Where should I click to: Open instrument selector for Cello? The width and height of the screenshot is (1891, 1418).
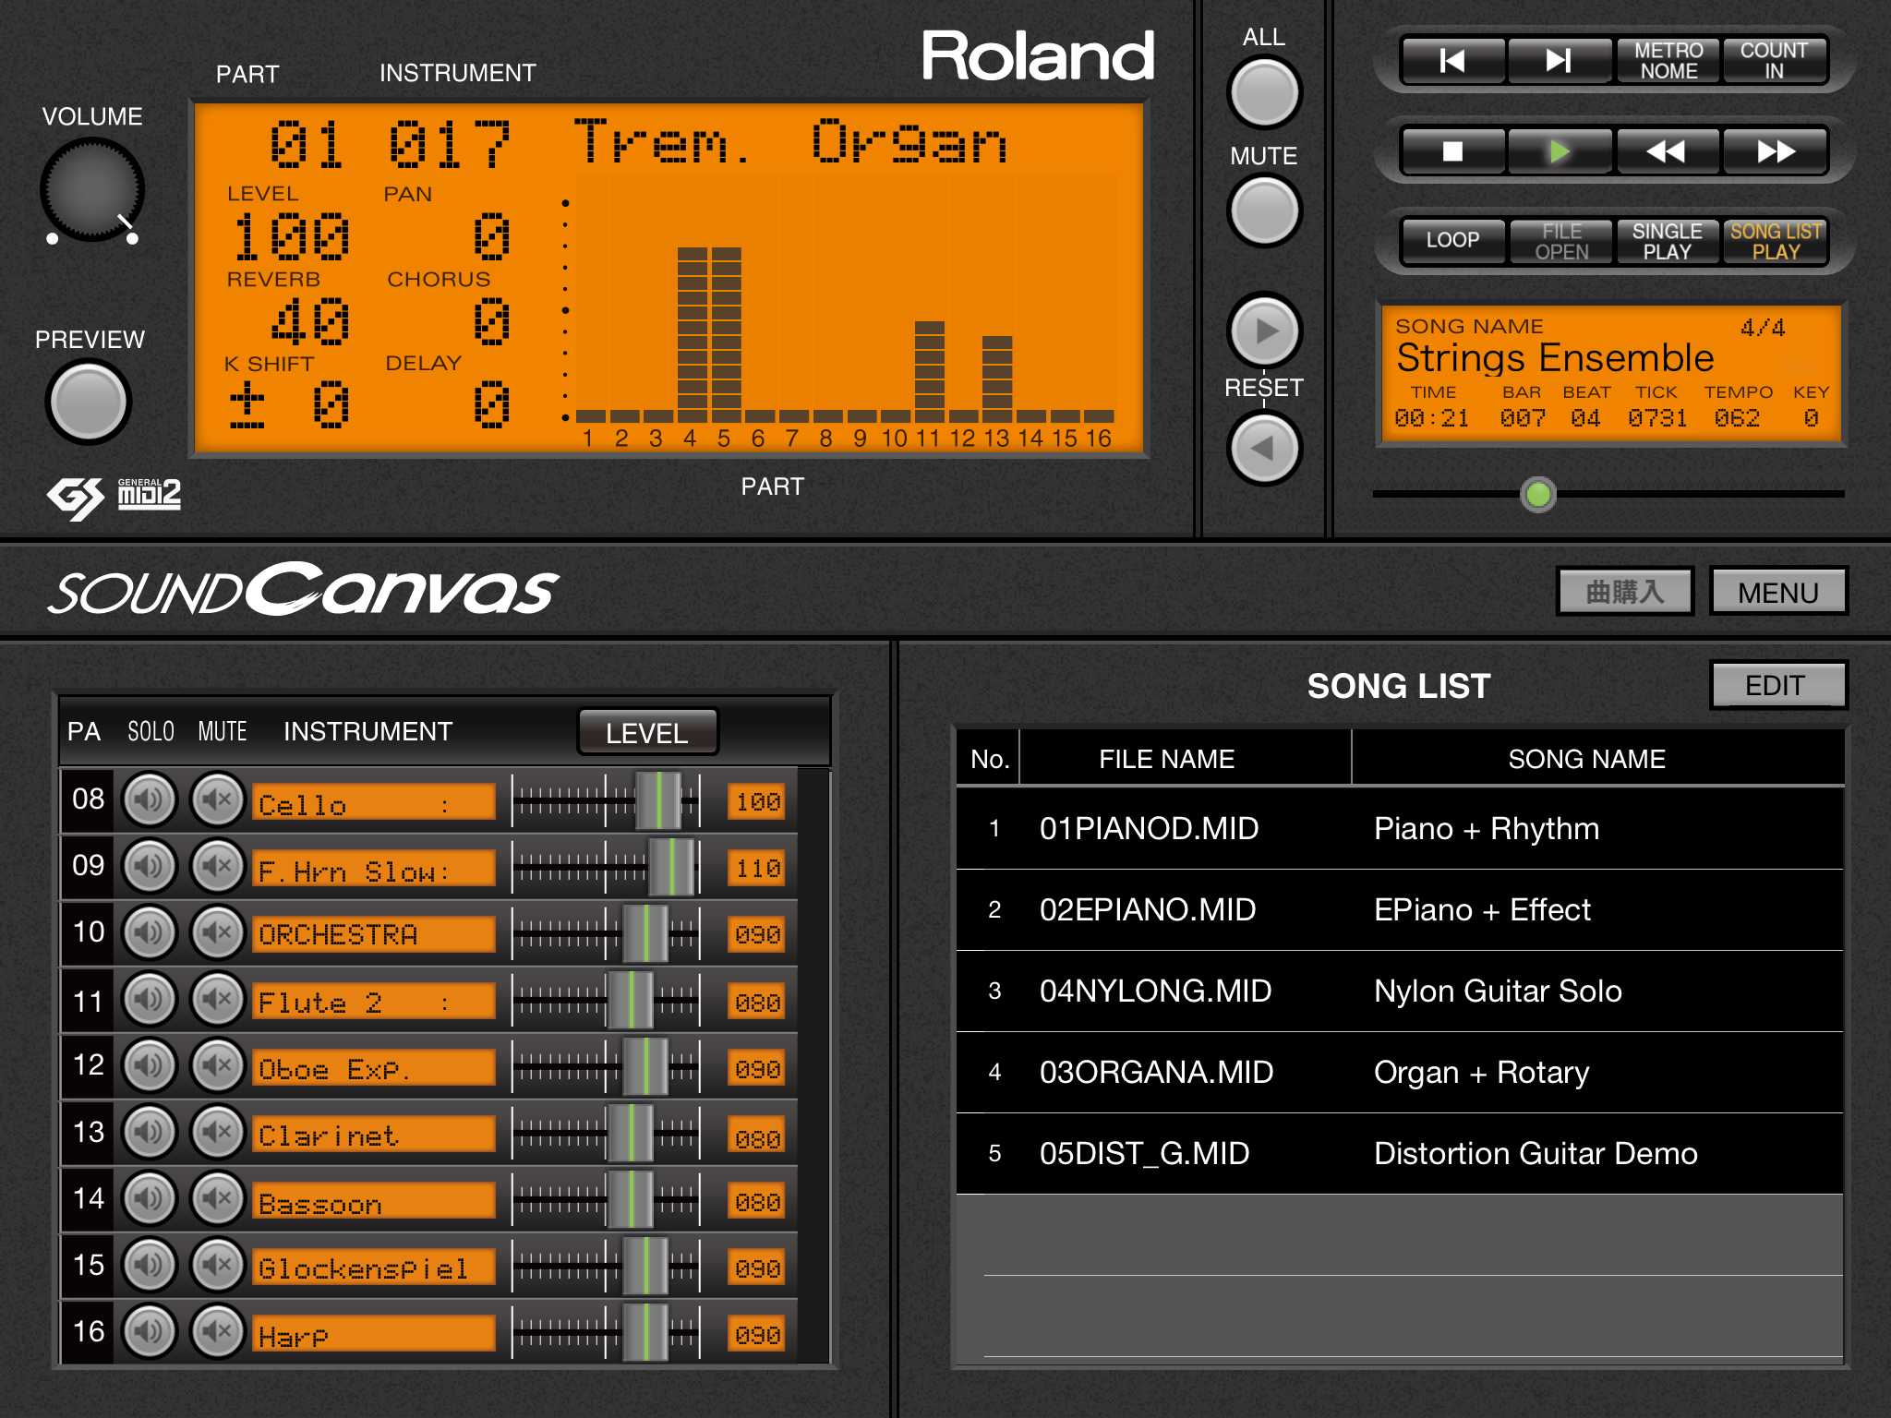[374, 801]
